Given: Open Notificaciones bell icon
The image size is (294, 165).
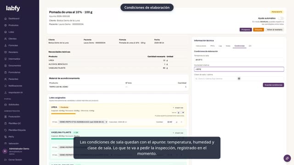Looking at the screenshot, I should pyautogui.click(x=6, y=86).
